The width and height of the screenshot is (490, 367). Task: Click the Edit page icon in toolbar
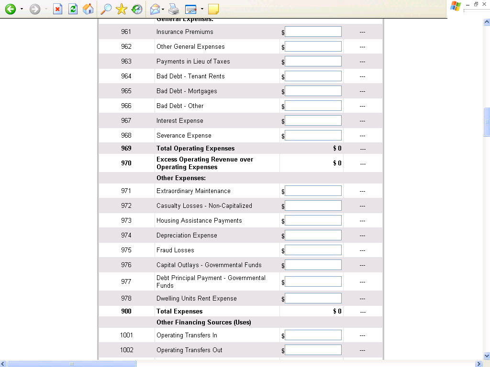(x=190, y=9)
